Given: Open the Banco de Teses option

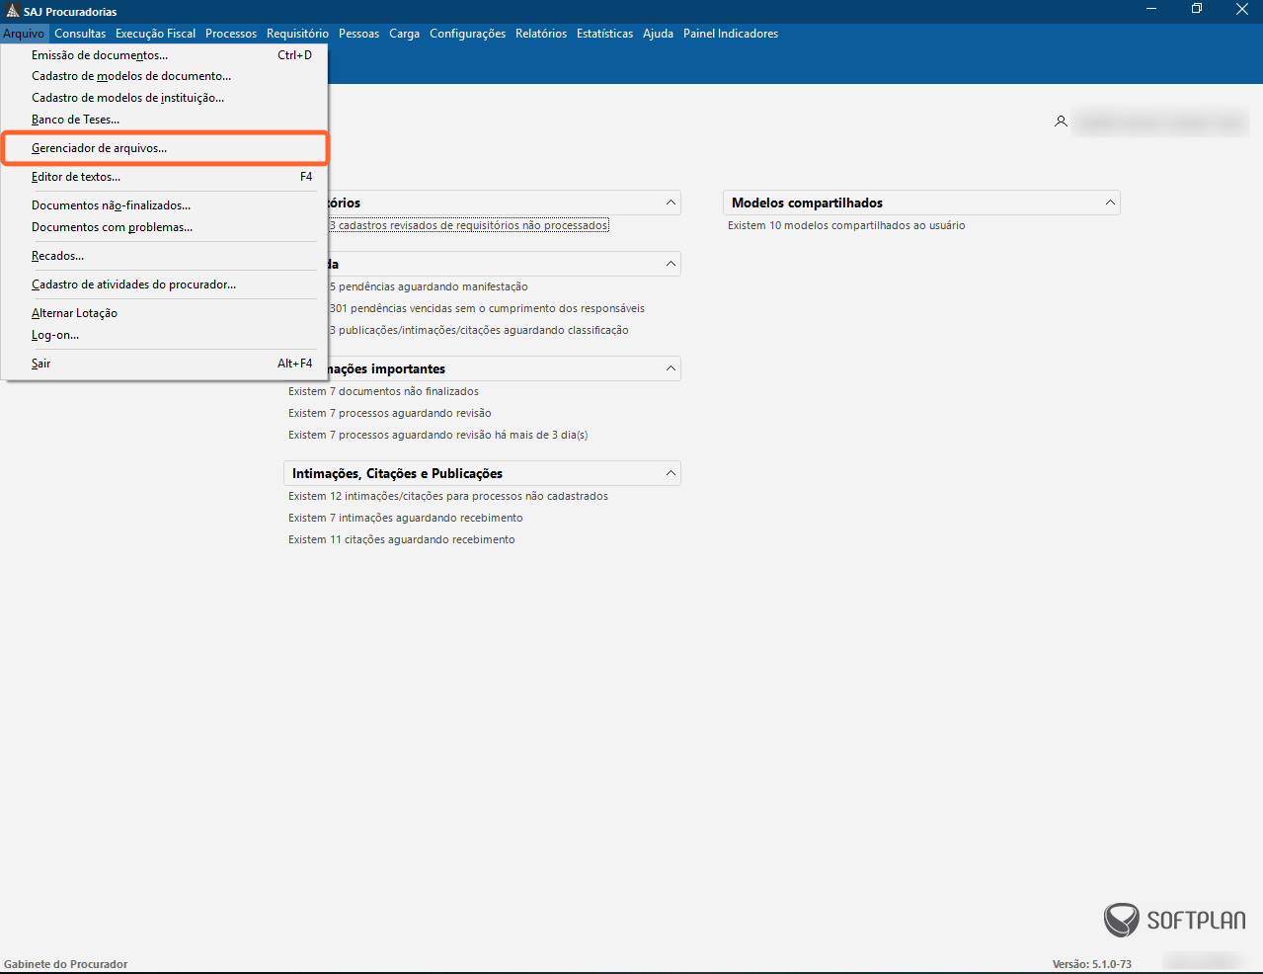Looking at the screenshot, I should coord(75,120).
